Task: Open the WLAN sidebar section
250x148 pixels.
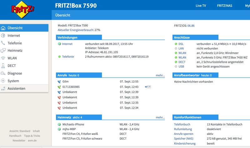Action: click(24, 58)
